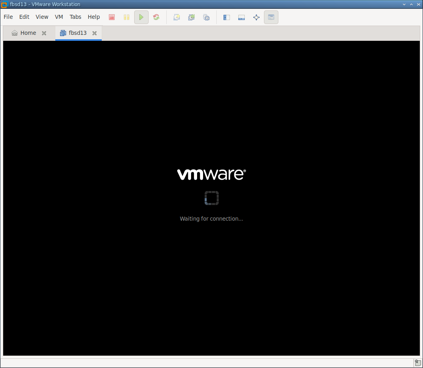
Task: Click the Waiting for connection text
Action: pos(211,219)
